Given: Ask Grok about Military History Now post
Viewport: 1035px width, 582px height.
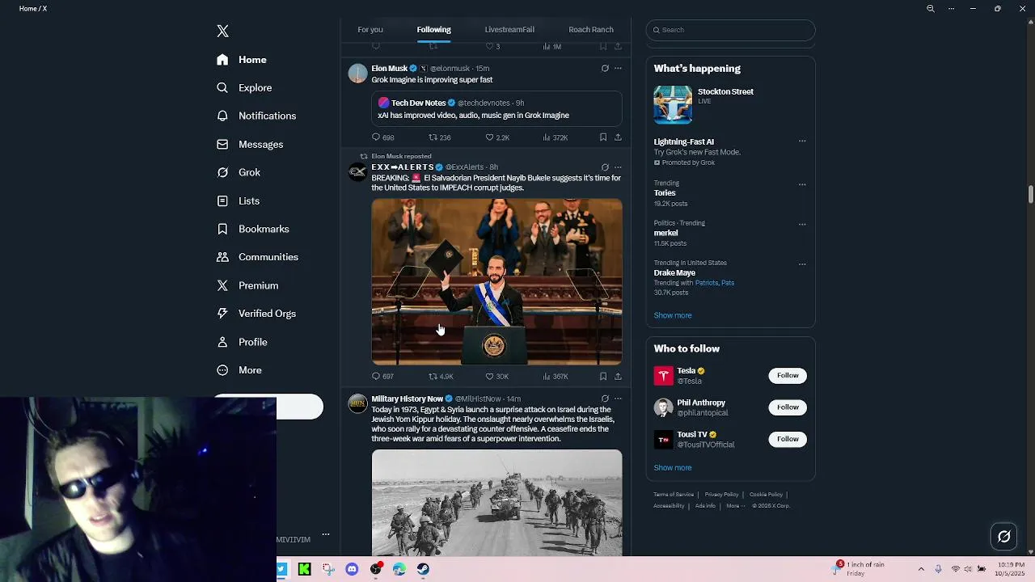Looking at the screenshot, I should (x=605, y=399).
